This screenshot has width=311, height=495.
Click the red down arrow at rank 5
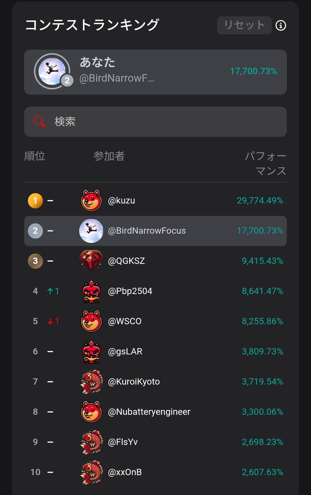(x=50, y=321)
